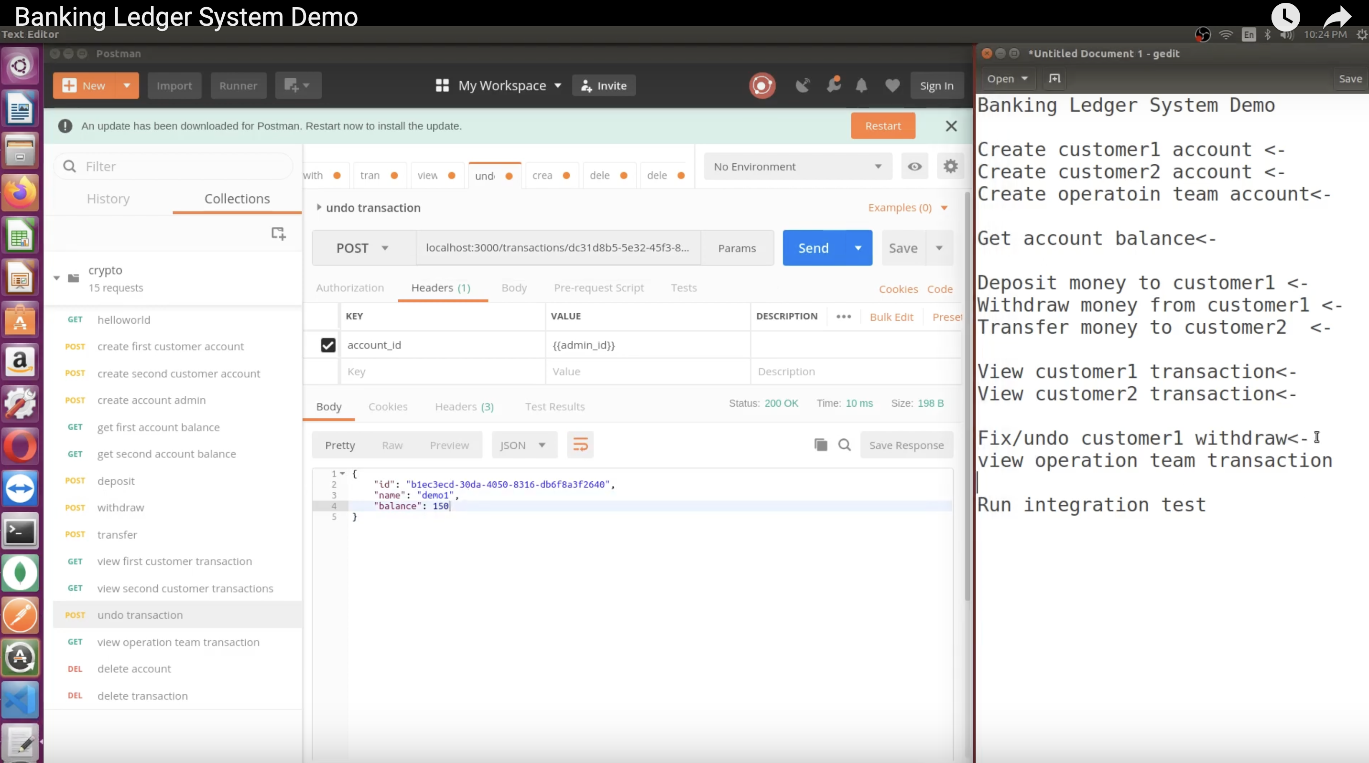Click the video share arrow icon
Viewport: 1369px width, 763px height.
point(1337,17)
